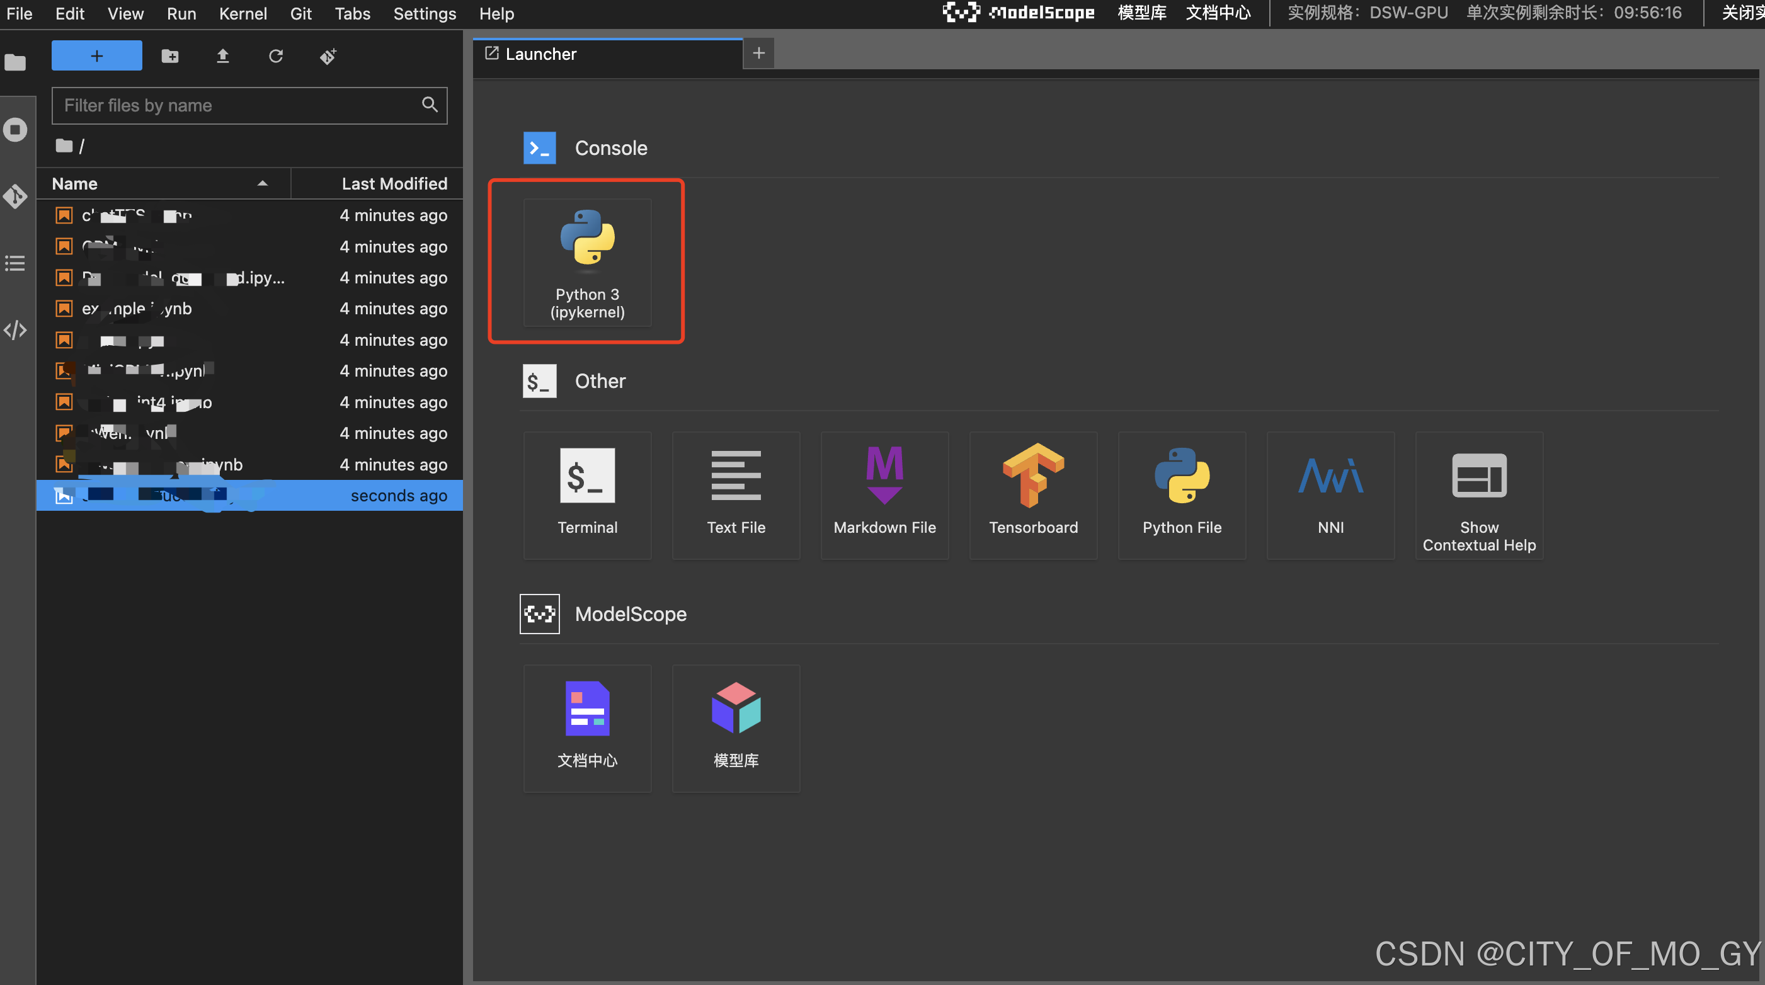The height and width of the screenshot is (985, 1765).
Task: Open the 文档中心 launcher card
Action: pos(587,728)
